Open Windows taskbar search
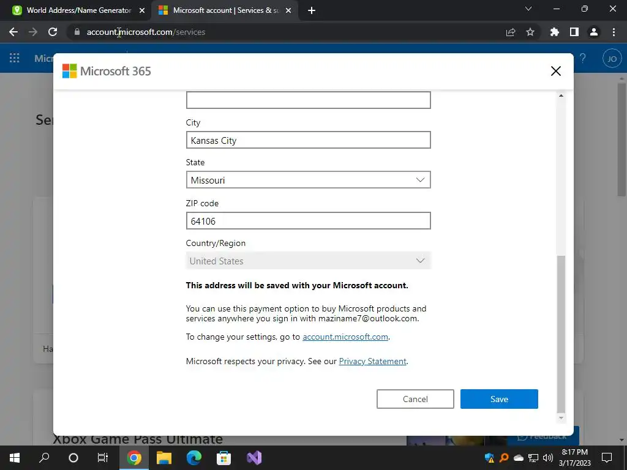This screenshot has height=470, width=627. tap(44, 458)
